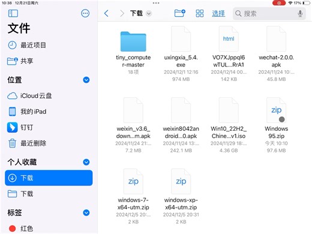
Task: Tap the 共享 shared folder icon
Action: (x=12, y=61)
